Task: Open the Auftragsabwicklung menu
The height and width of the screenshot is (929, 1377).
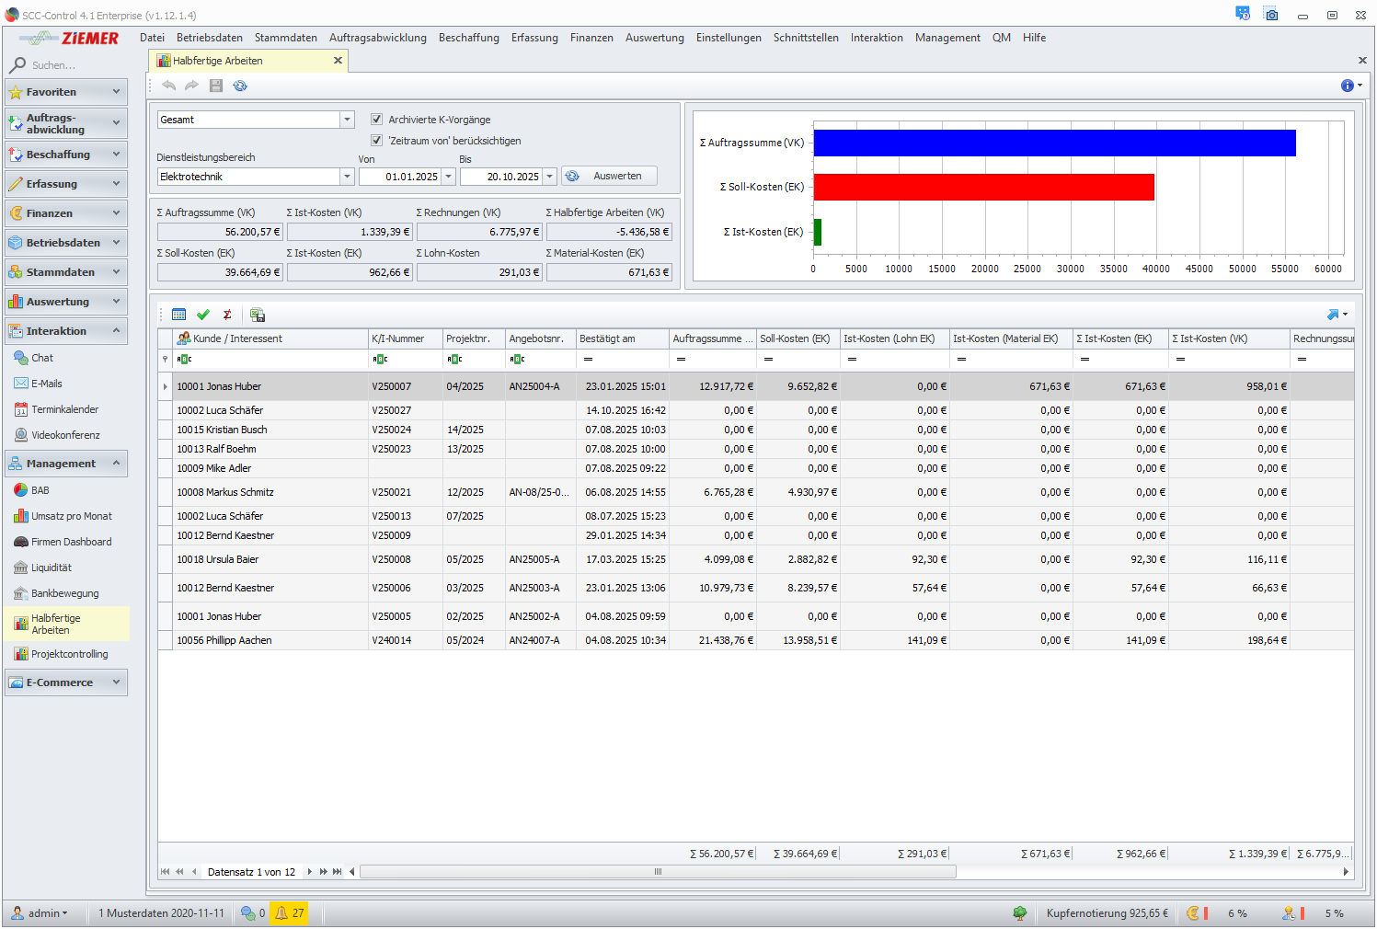Action: (x=377, y=38)
